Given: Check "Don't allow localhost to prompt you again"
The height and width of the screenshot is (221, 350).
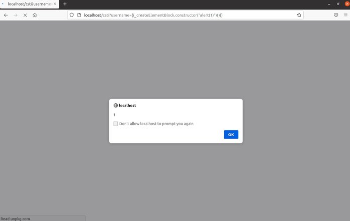Looking at the screenshot, I should coord(115,124).
